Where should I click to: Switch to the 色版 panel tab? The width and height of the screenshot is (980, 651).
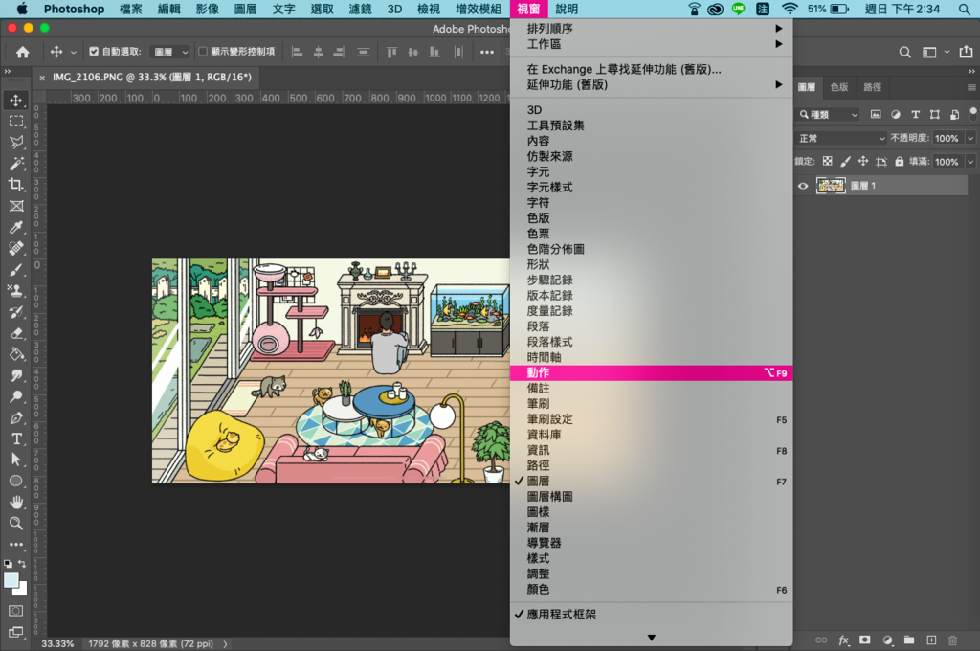839,87
